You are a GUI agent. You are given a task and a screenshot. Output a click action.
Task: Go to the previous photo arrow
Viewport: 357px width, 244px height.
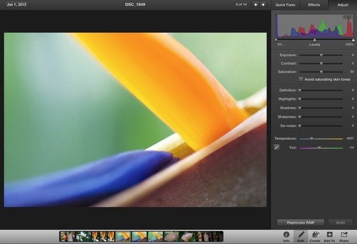(256, 4)
